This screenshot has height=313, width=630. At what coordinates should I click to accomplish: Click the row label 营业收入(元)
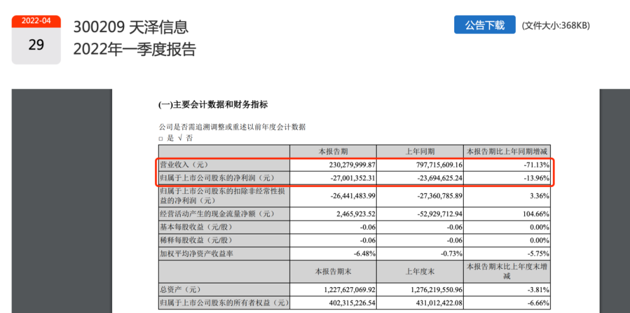coord(185,165)
